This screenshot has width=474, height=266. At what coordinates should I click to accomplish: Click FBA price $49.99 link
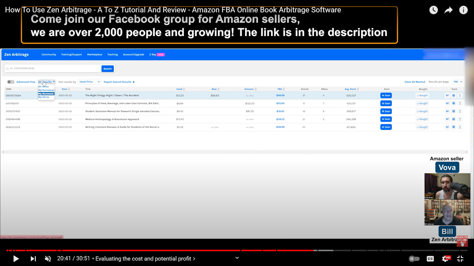(x=280, y=96)
